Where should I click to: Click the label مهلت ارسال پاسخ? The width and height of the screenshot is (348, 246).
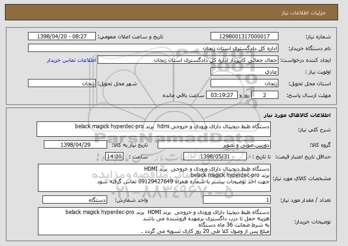309,95
